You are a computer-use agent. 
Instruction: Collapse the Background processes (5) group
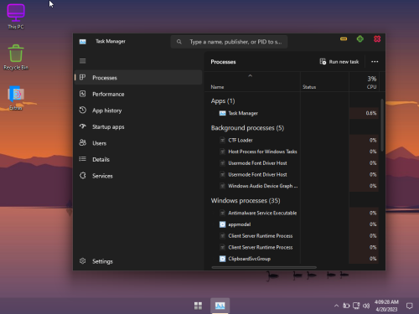point(247,128)
